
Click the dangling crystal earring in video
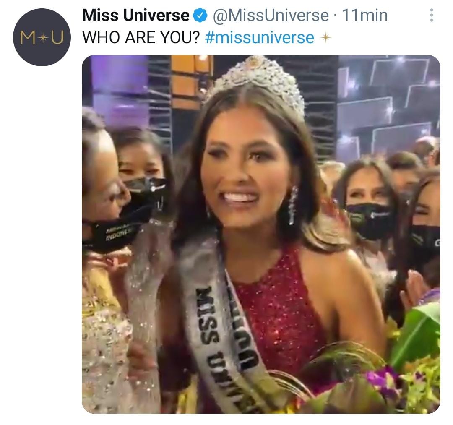(293, 206)
